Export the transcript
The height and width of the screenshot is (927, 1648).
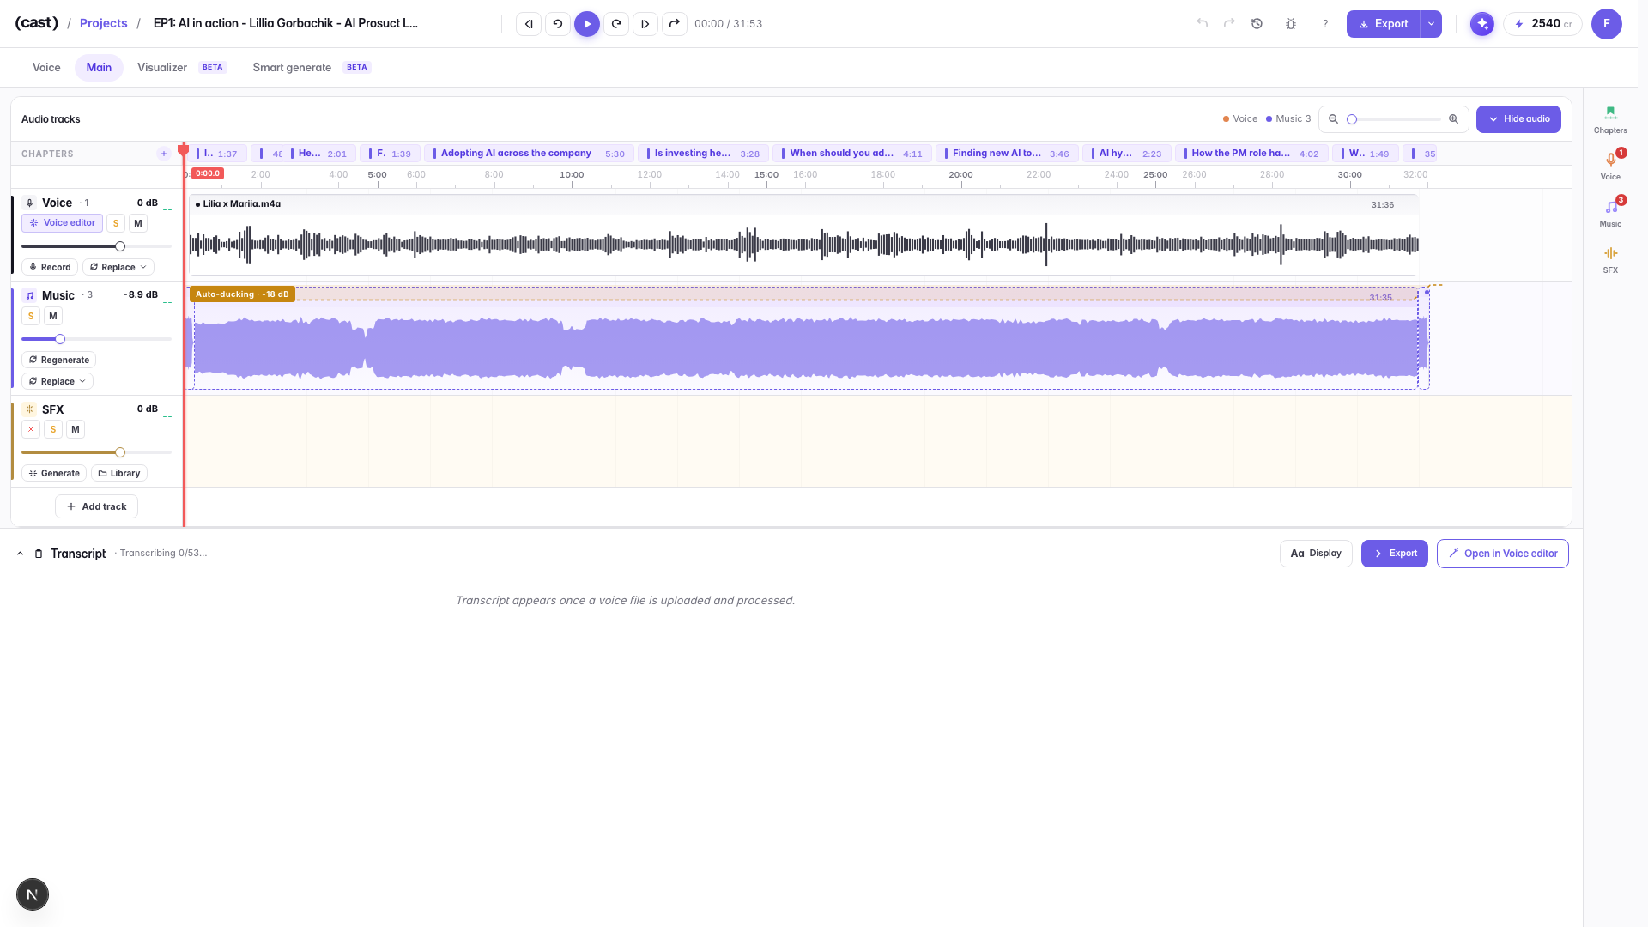(x=1395, y=554)
